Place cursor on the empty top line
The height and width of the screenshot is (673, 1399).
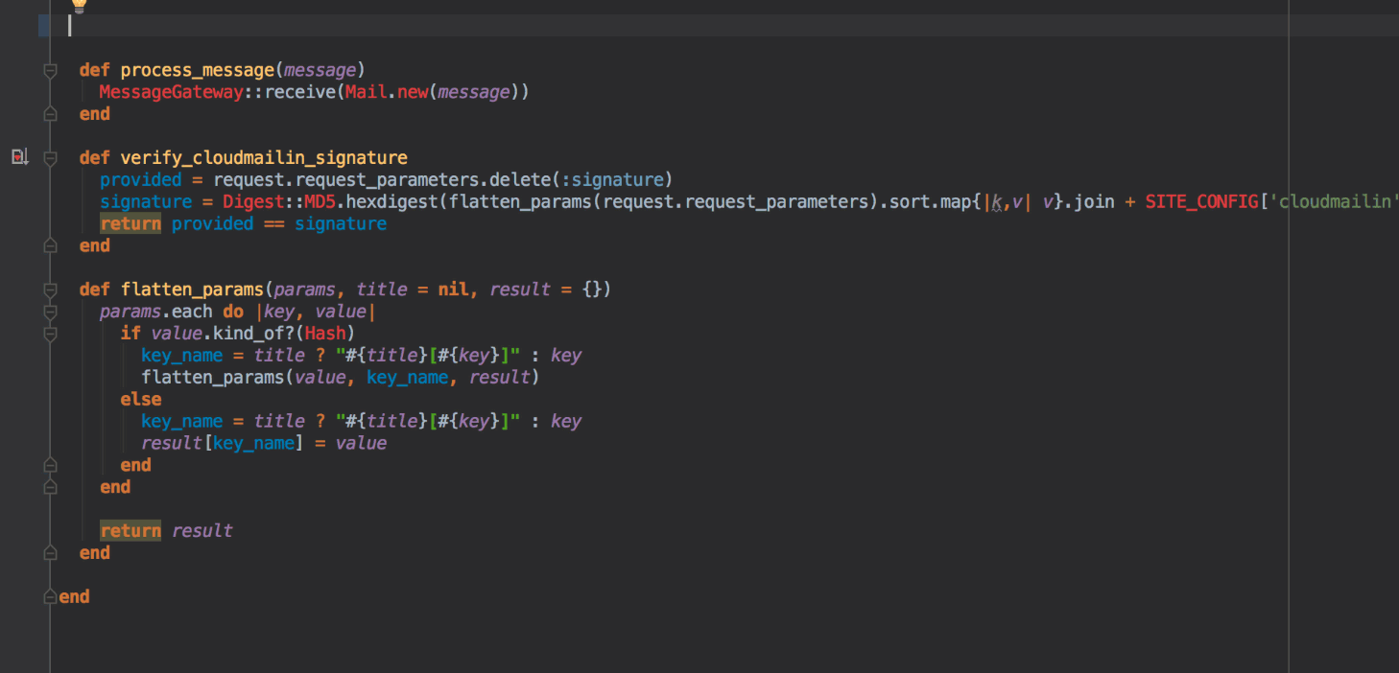click(384, 26)
